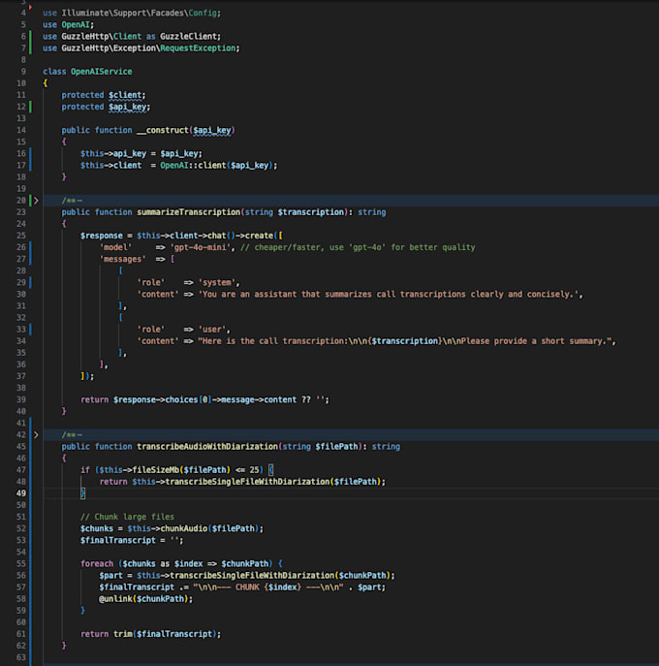
Task: Click the highlighted closing brace on line 49
Action: pos(82,493)
